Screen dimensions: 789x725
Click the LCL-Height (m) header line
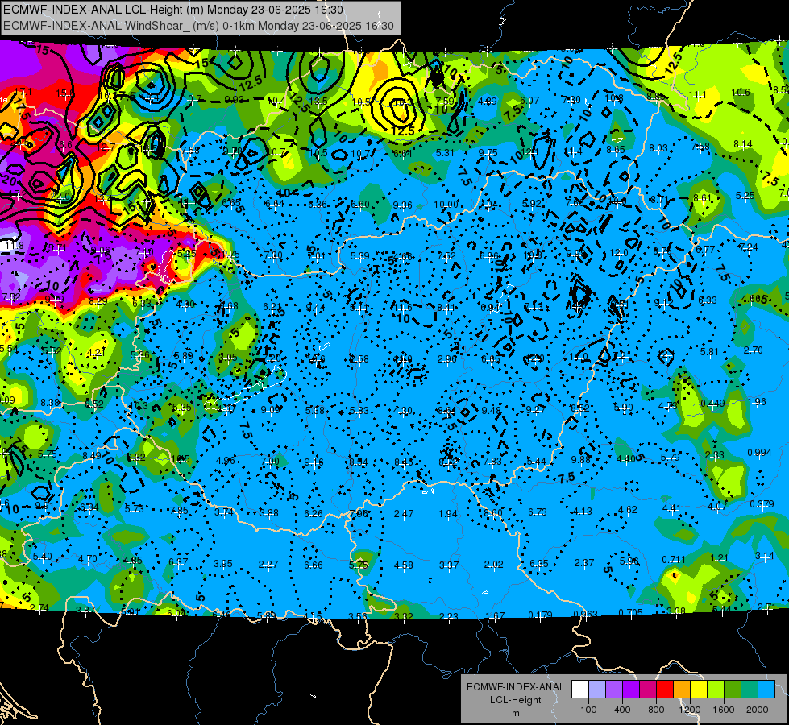pyautogui.click(x=173, y=10)
